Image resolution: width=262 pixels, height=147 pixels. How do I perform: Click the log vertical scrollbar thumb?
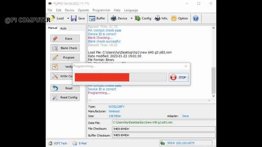pos(213,80)
